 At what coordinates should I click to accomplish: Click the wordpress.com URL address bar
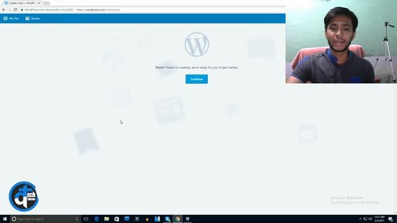pos(152,10)
